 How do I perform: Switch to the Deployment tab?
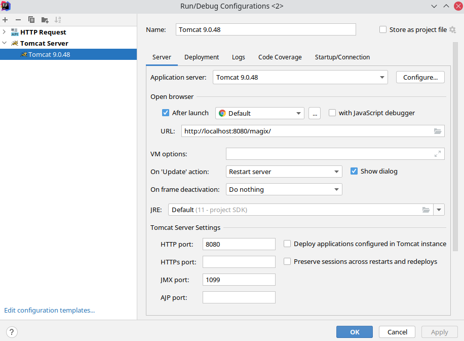click(202, 57)
